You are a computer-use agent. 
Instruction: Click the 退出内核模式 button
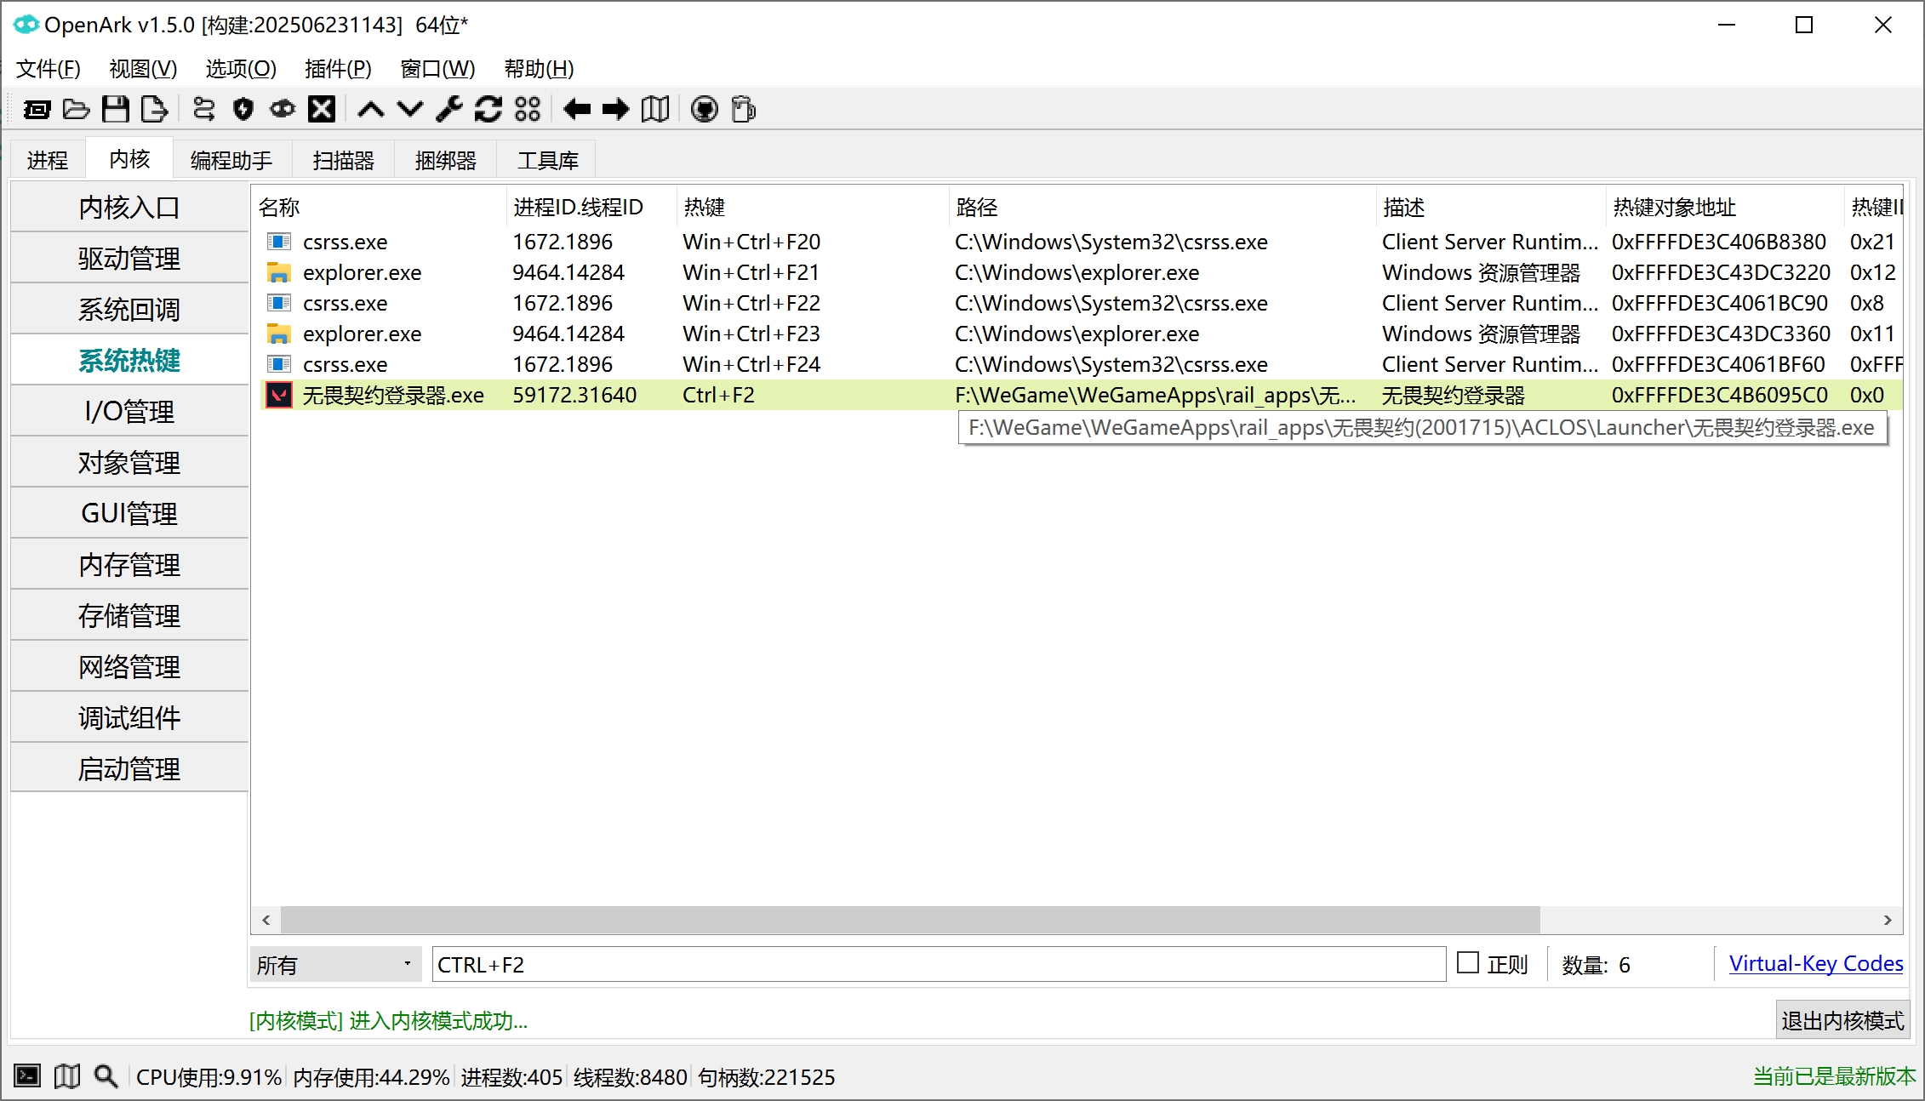(x=1842, y=1020)
